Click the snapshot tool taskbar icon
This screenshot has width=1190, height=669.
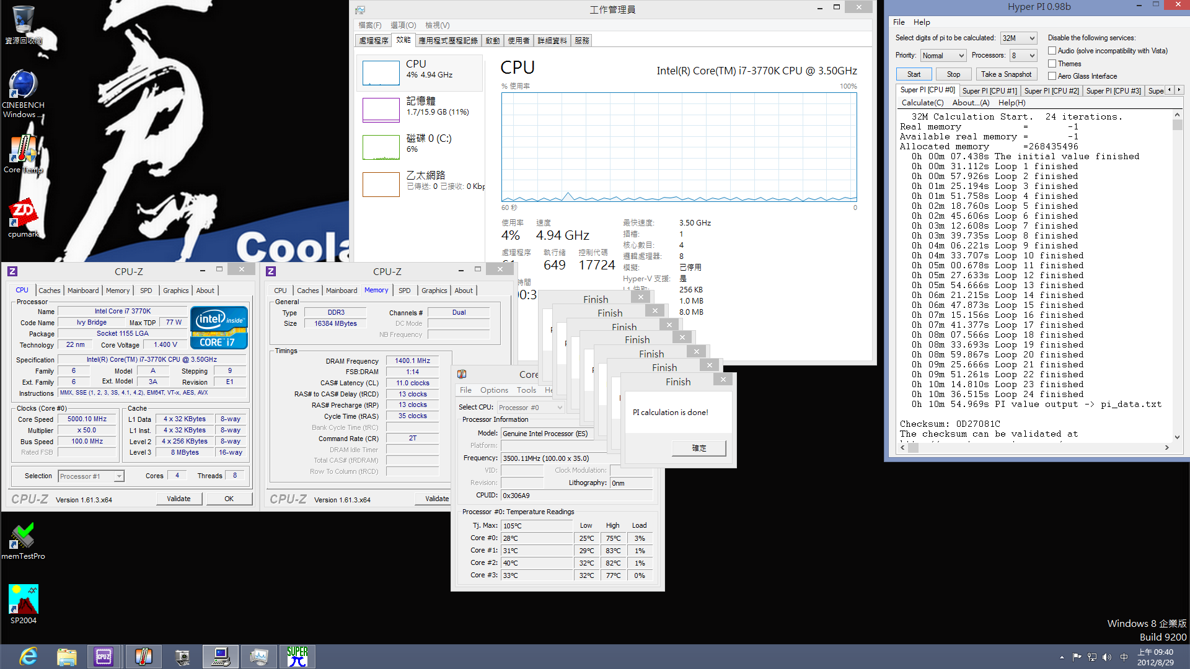(182, 657)
